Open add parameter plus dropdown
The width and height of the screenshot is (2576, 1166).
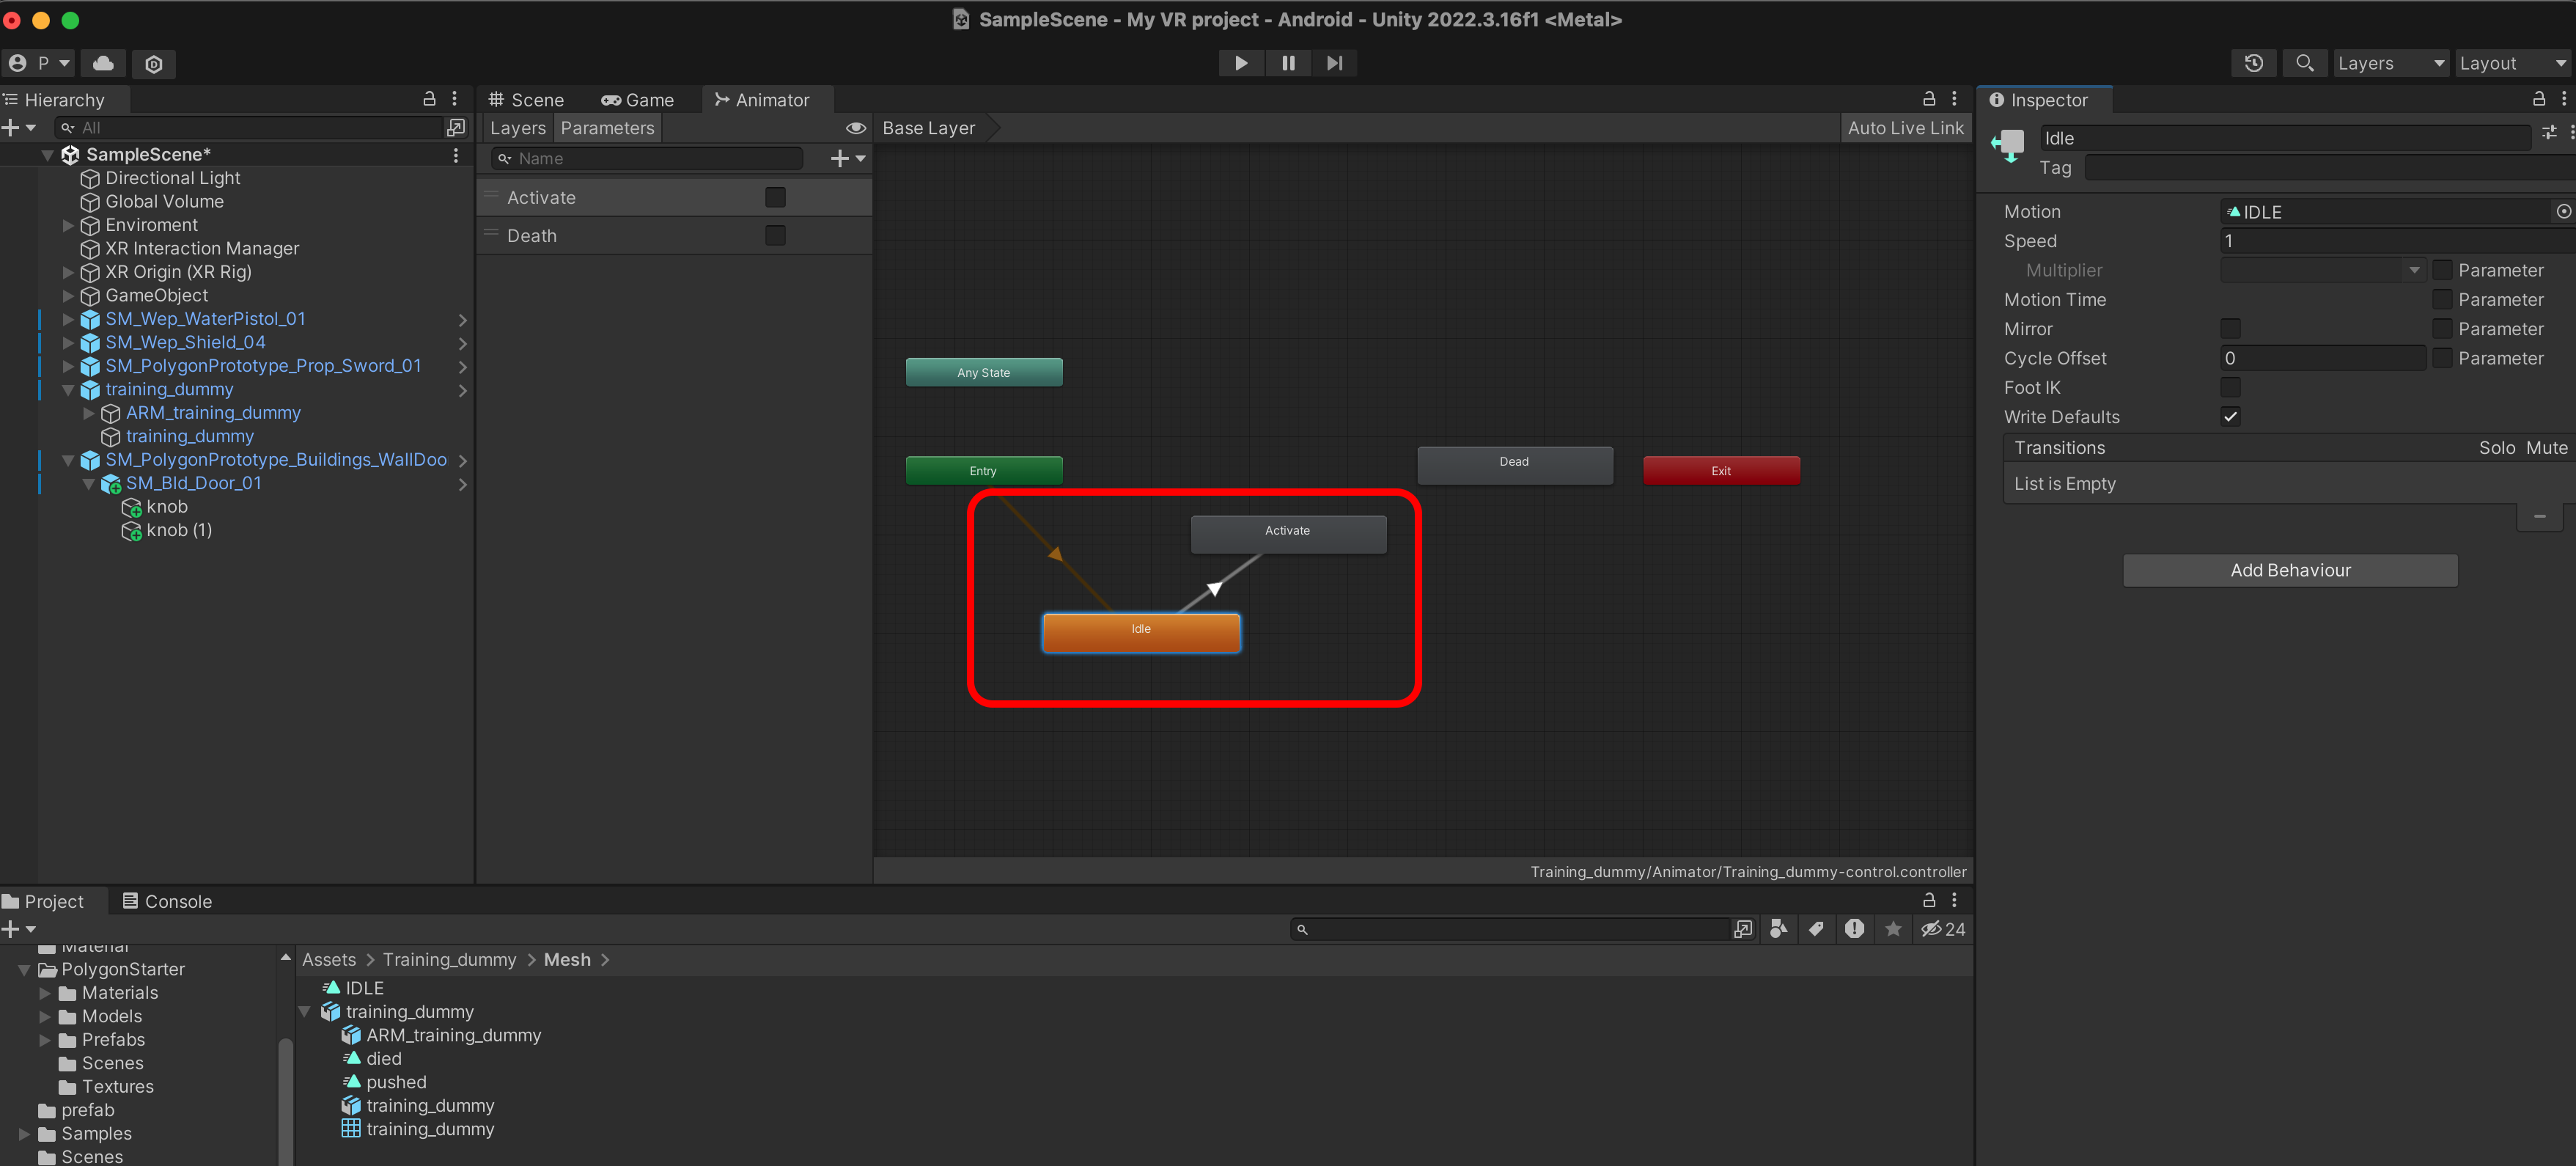click(x=847, y=158)
